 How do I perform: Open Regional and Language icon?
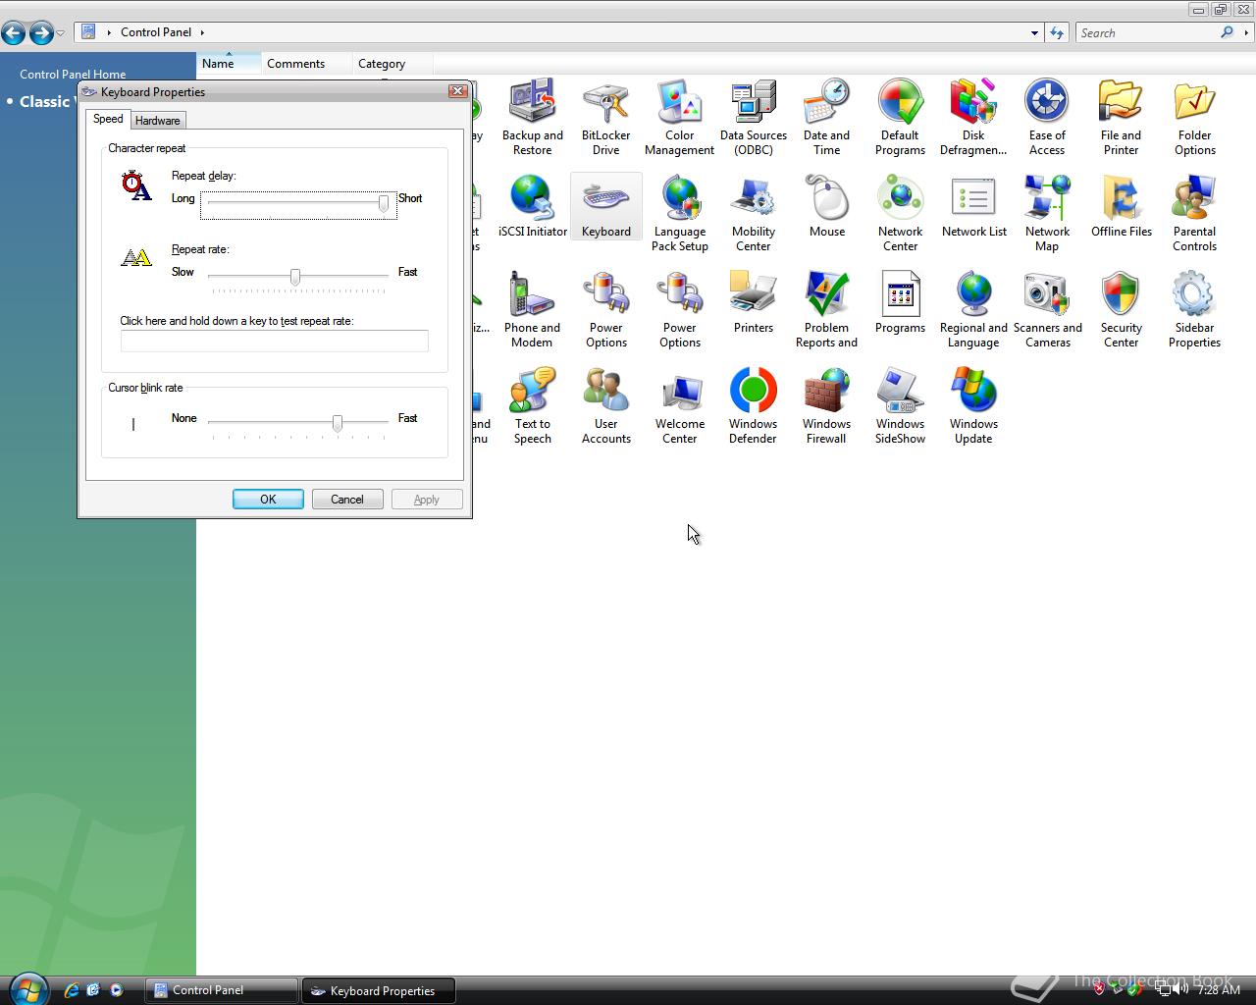973,310
